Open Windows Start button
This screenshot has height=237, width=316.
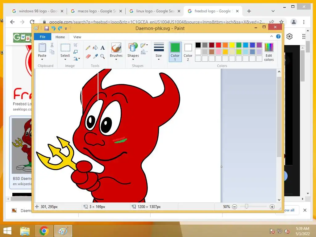pyautogui.click(x=7, y=231)
